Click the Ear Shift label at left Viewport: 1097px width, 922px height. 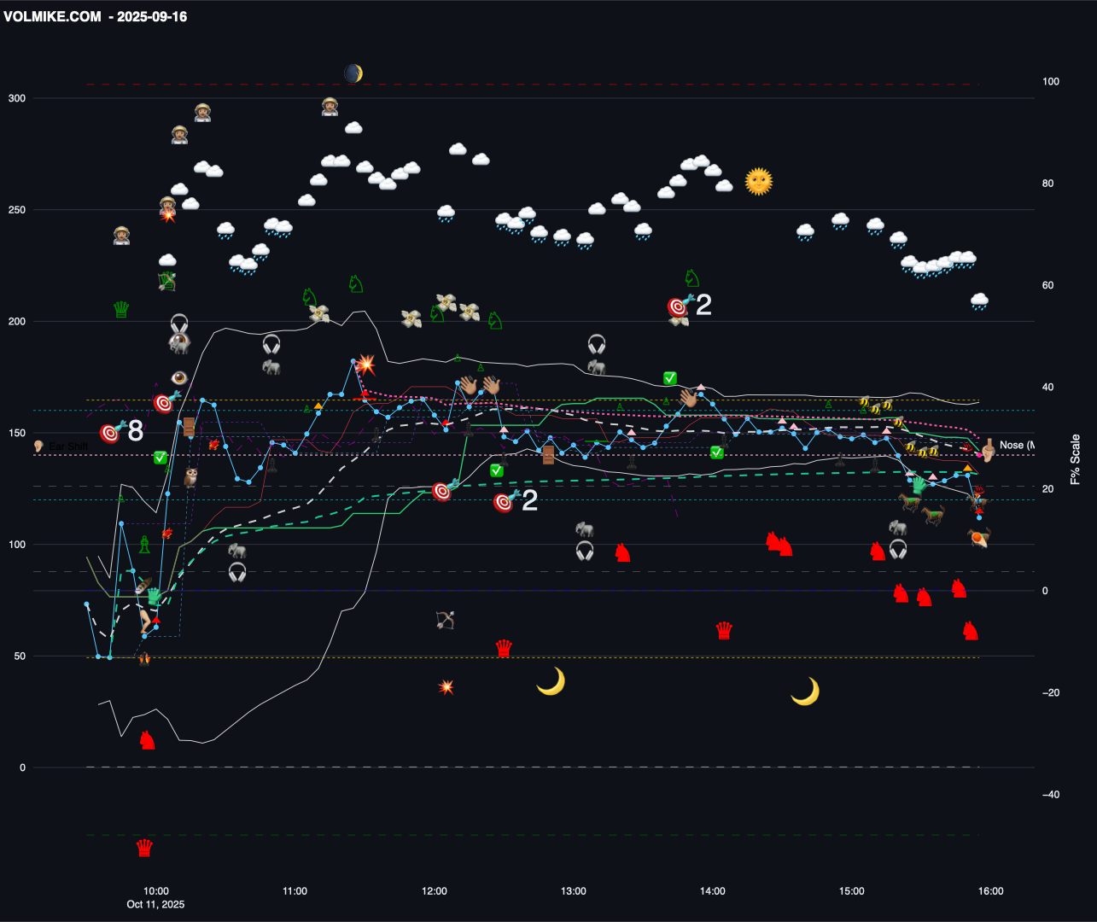68,446
